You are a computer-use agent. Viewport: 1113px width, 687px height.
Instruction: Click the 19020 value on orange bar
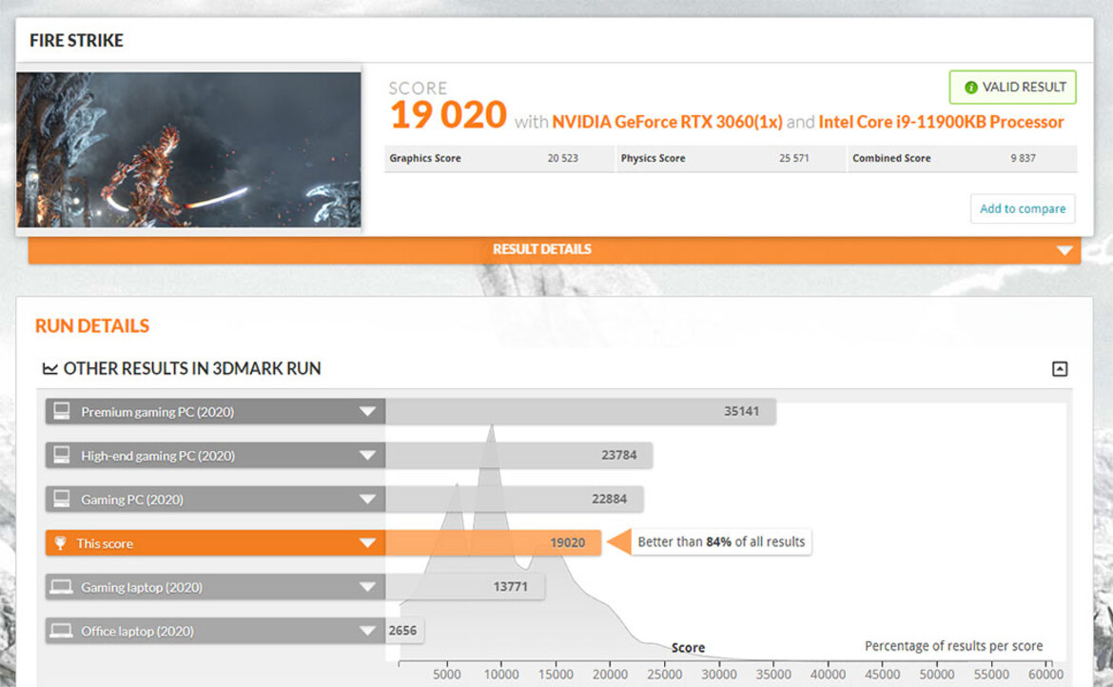click(x=567, y=543)
